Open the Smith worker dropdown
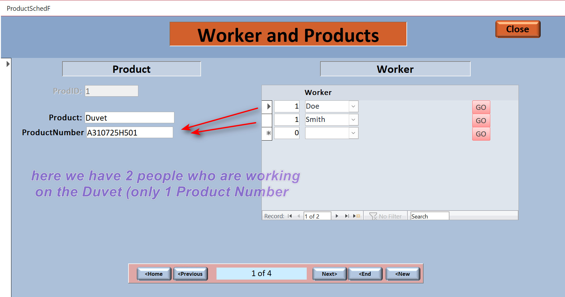 353,120
